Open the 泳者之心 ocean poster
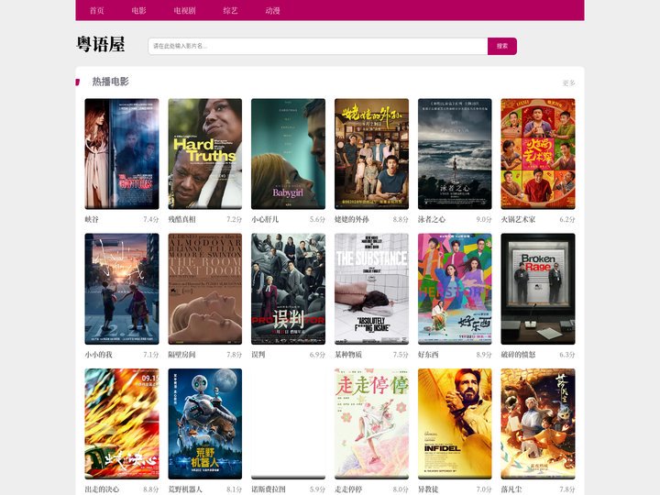 455,154
